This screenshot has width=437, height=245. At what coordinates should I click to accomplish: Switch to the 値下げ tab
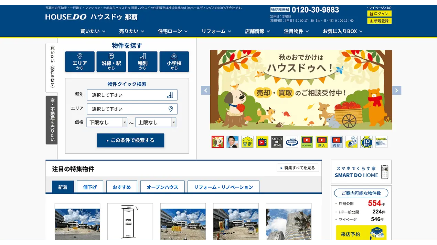coord(90,187)
